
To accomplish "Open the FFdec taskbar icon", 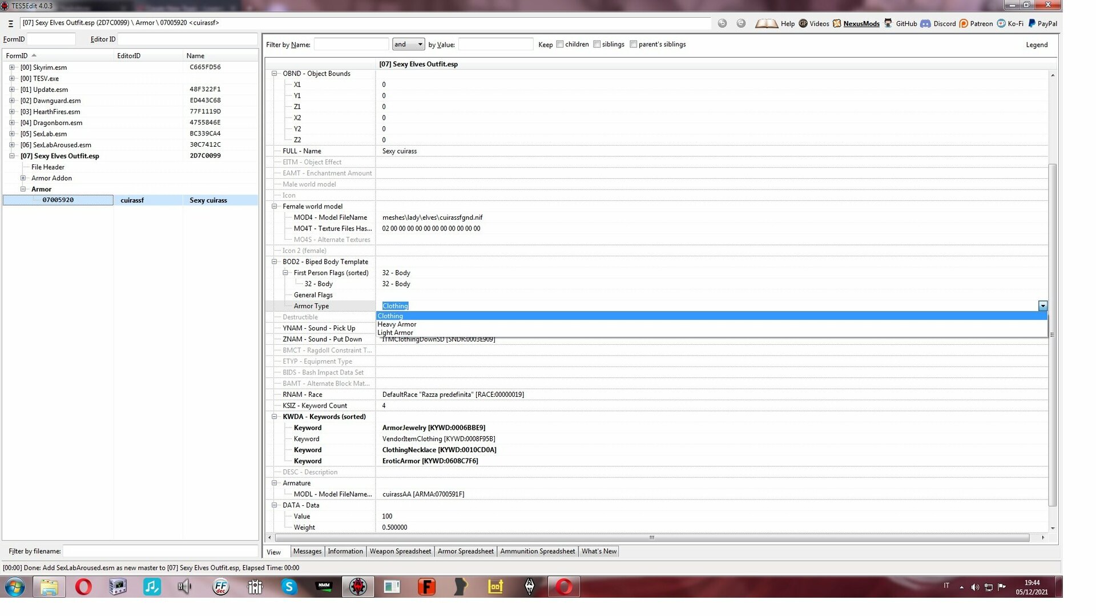I will [x=220, y=587].
